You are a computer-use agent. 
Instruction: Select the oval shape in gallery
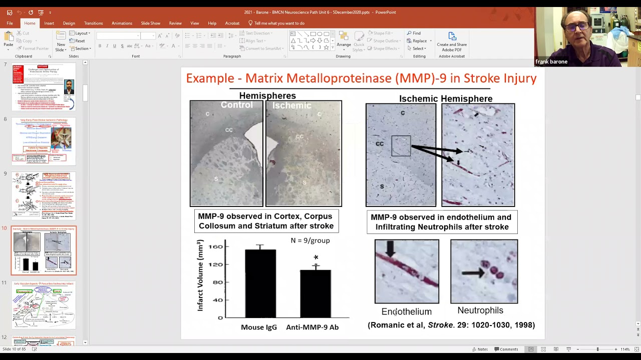tap(319, 34)
